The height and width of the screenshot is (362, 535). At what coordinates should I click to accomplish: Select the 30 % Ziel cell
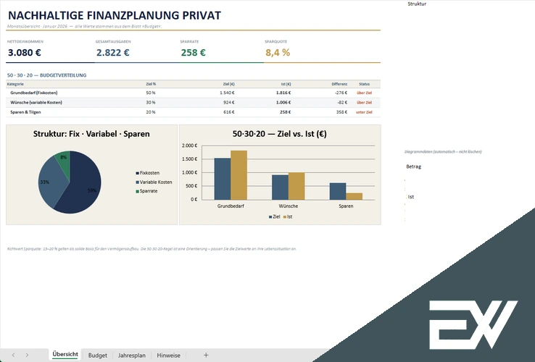[151, 102]
